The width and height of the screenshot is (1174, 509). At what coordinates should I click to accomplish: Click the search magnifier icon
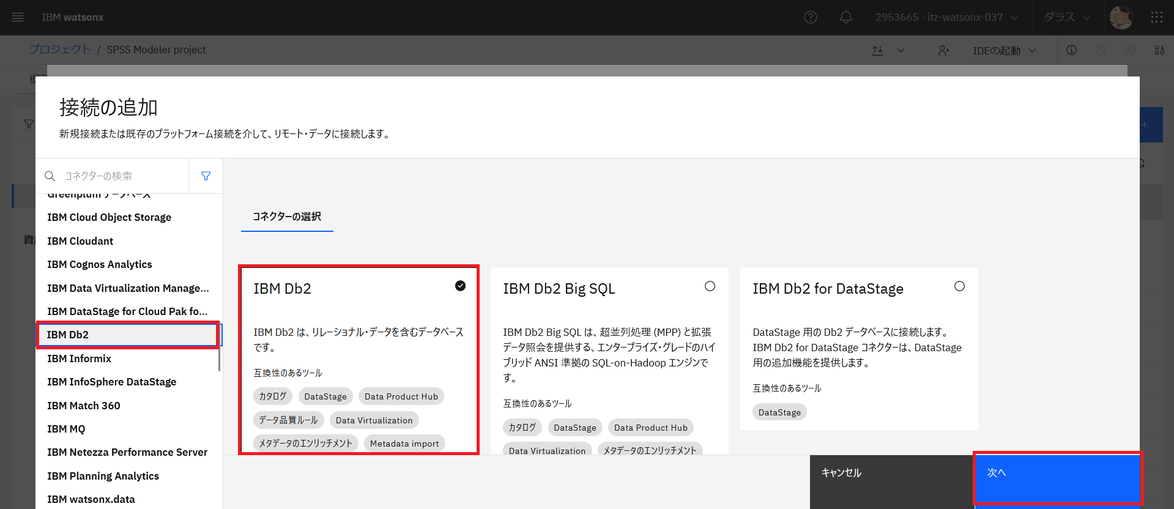coord(50,176)
